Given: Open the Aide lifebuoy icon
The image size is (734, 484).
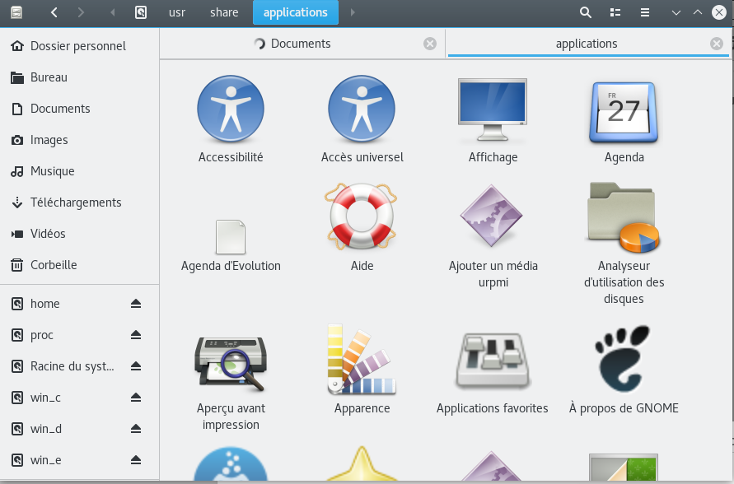Looking at the screenshot, I should (x=361, y=216).
